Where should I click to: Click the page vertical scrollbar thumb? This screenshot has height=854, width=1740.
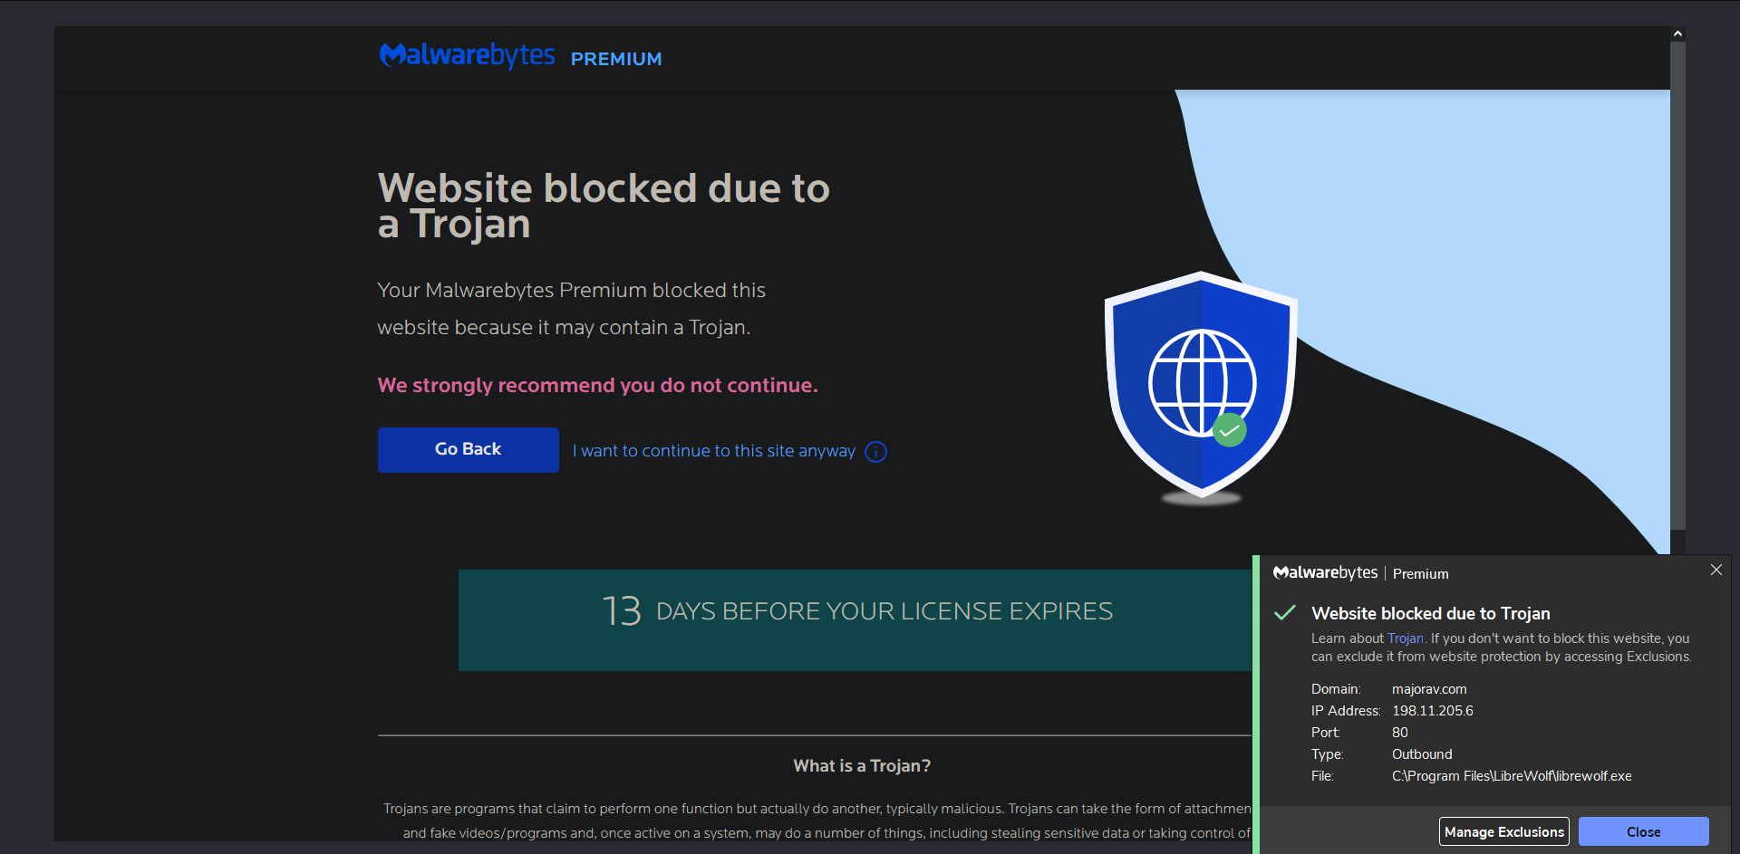point(1677,285)
